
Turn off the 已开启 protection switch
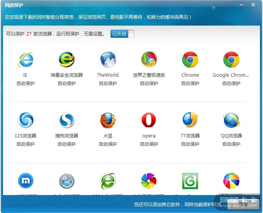click(x=122, y=34)
